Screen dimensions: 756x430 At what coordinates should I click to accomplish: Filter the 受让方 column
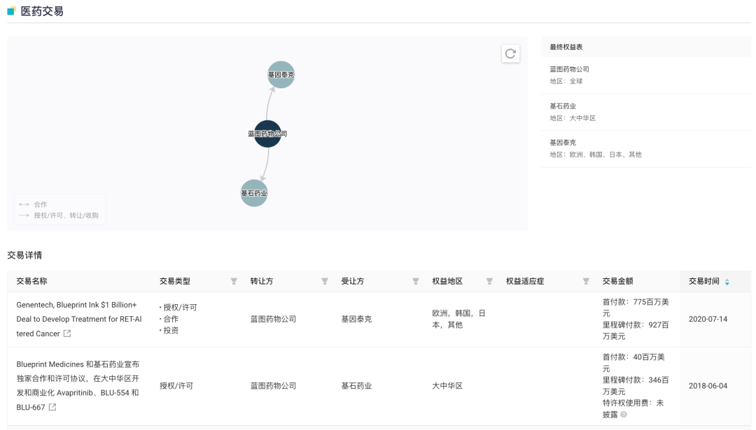(416, 281)
